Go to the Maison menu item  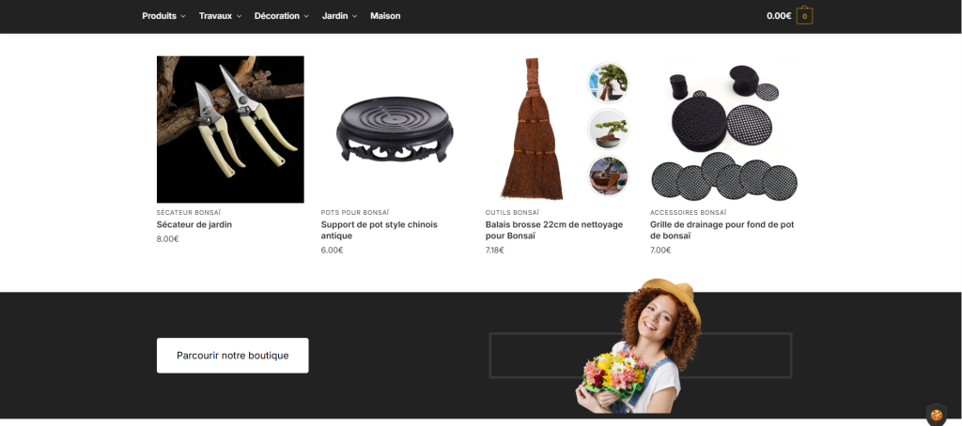click(385, 16)
